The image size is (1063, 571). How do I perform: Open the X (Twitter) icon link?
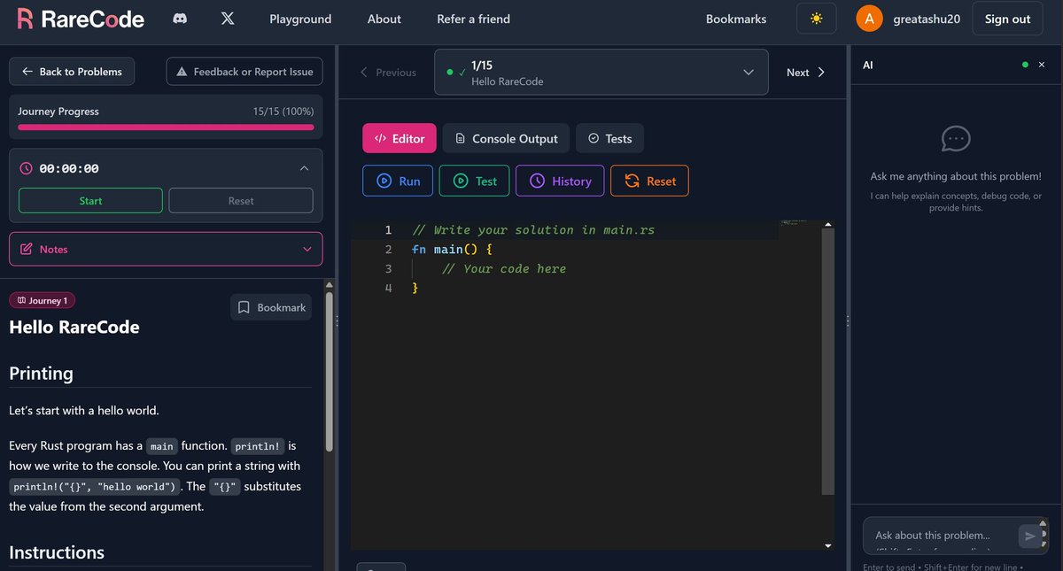tap(228, 19)
